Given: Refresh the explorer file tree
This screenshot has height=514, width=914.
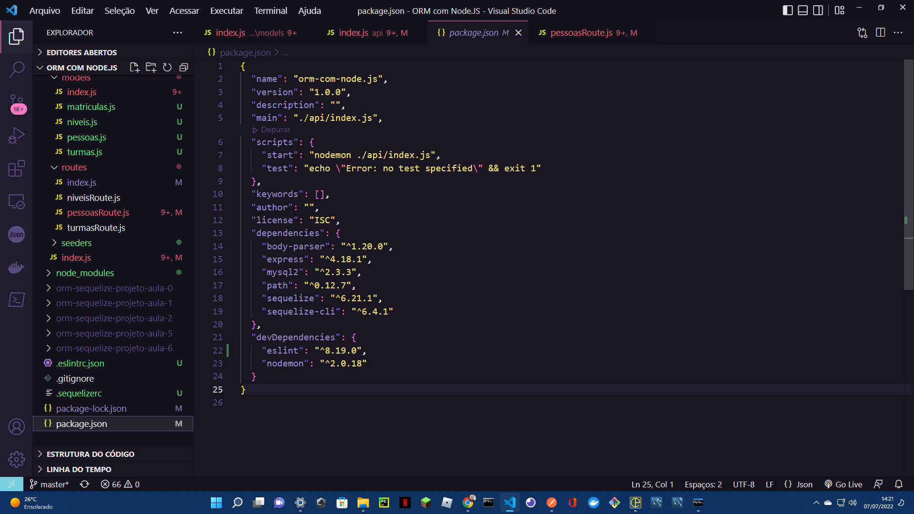Looking at the screenshot, I should tap(167, 68).
